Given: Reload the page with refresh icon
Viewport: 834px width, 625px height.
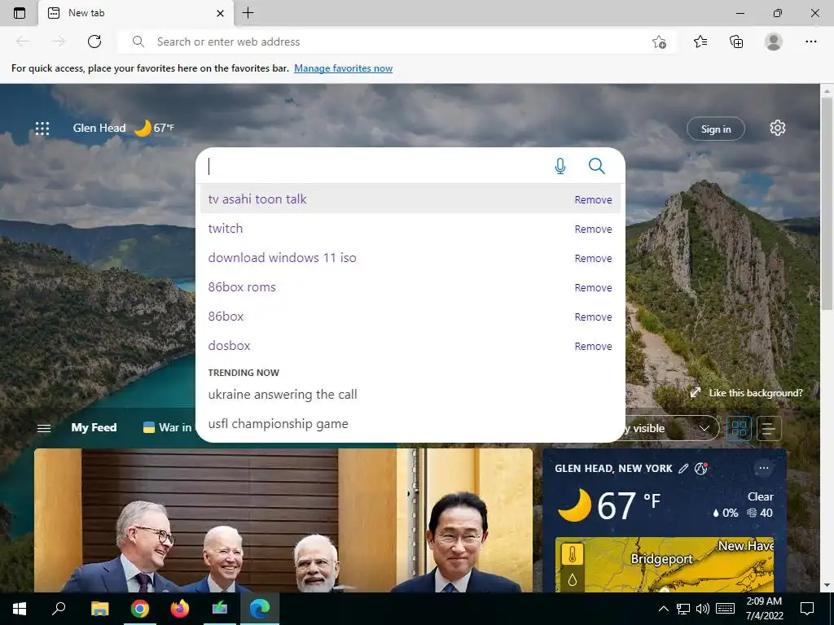Looking at the screenshot, I should coord(94,42).
